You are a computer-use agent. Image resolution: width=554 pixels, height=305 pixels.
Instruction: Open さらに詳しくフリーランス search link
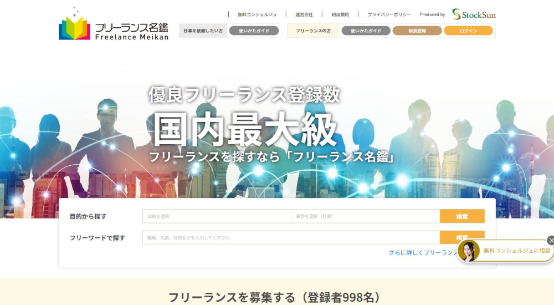[x=423, y=253]
